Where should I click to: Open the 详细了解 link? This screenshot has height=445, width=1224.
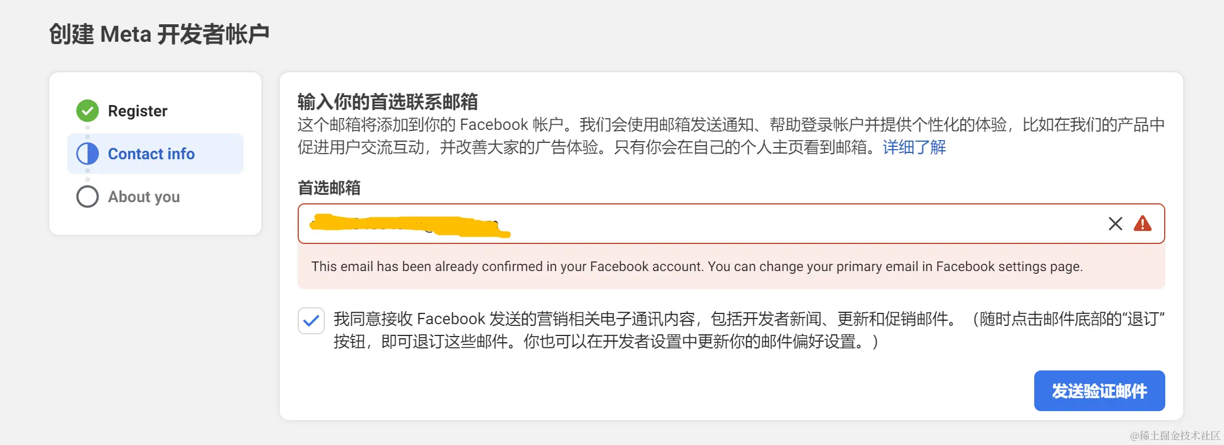914,147
